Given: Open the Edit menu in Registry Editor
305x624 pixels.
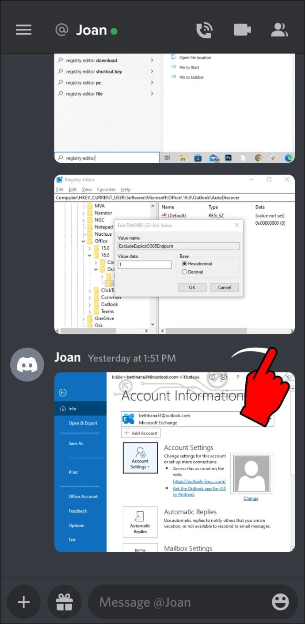Looking at the screenshot, I should point(72,190).
